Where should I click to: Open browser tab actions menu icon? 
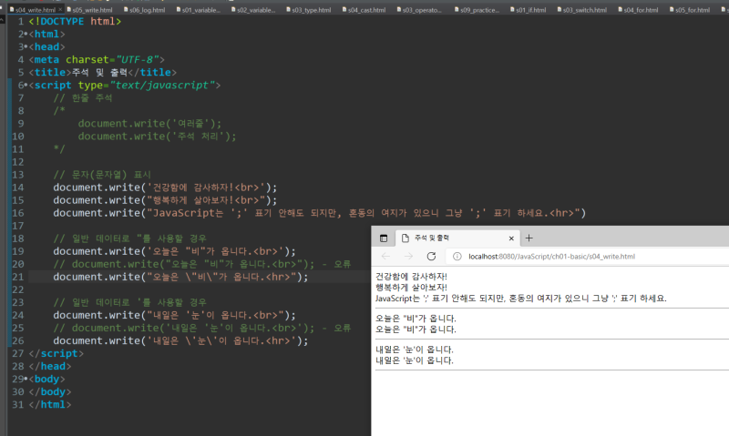tap(384, 238)
